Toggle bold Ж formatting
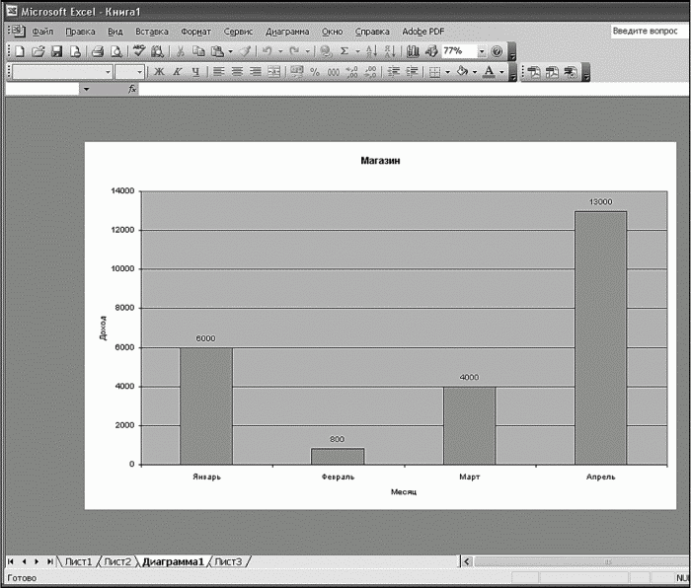The height and width of the screenshot is (588, 691). point(159,72)
